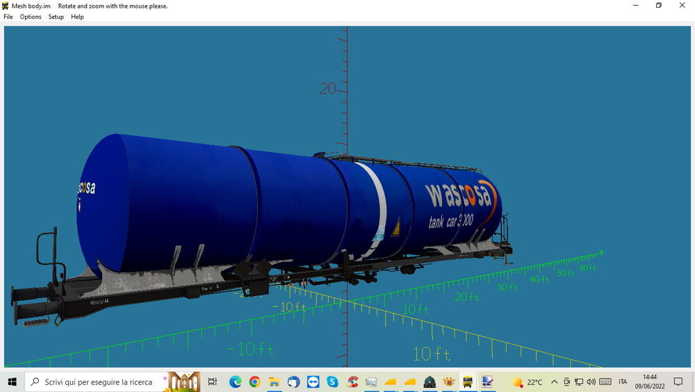The height and width of the screenshot is (392, 695).
Task: Launch Microsoft Edge from taskbar
Action: (x=236, y=382)
